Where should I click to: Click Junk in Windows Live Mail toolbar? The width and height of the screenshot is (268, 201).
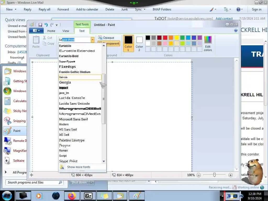[124, 9]
